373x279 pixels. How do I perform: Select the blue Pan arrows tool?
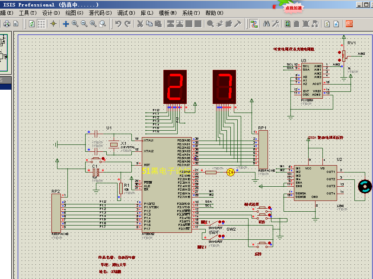(x=66, y=24)
